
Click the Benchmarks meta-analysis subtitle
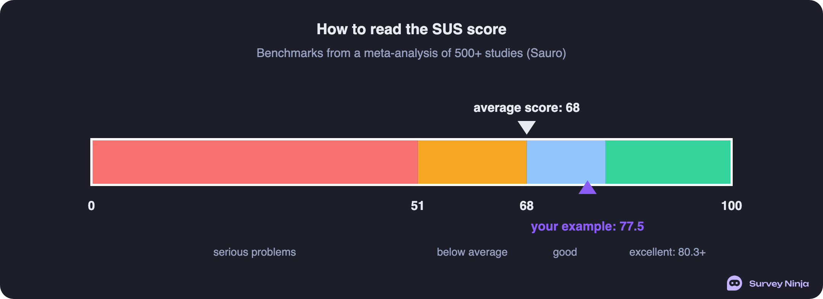(411, 53)
